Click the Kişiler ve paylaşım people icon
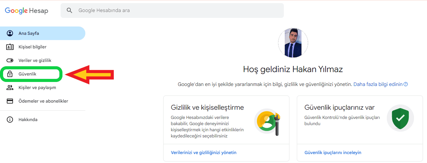 pos(10,88)
